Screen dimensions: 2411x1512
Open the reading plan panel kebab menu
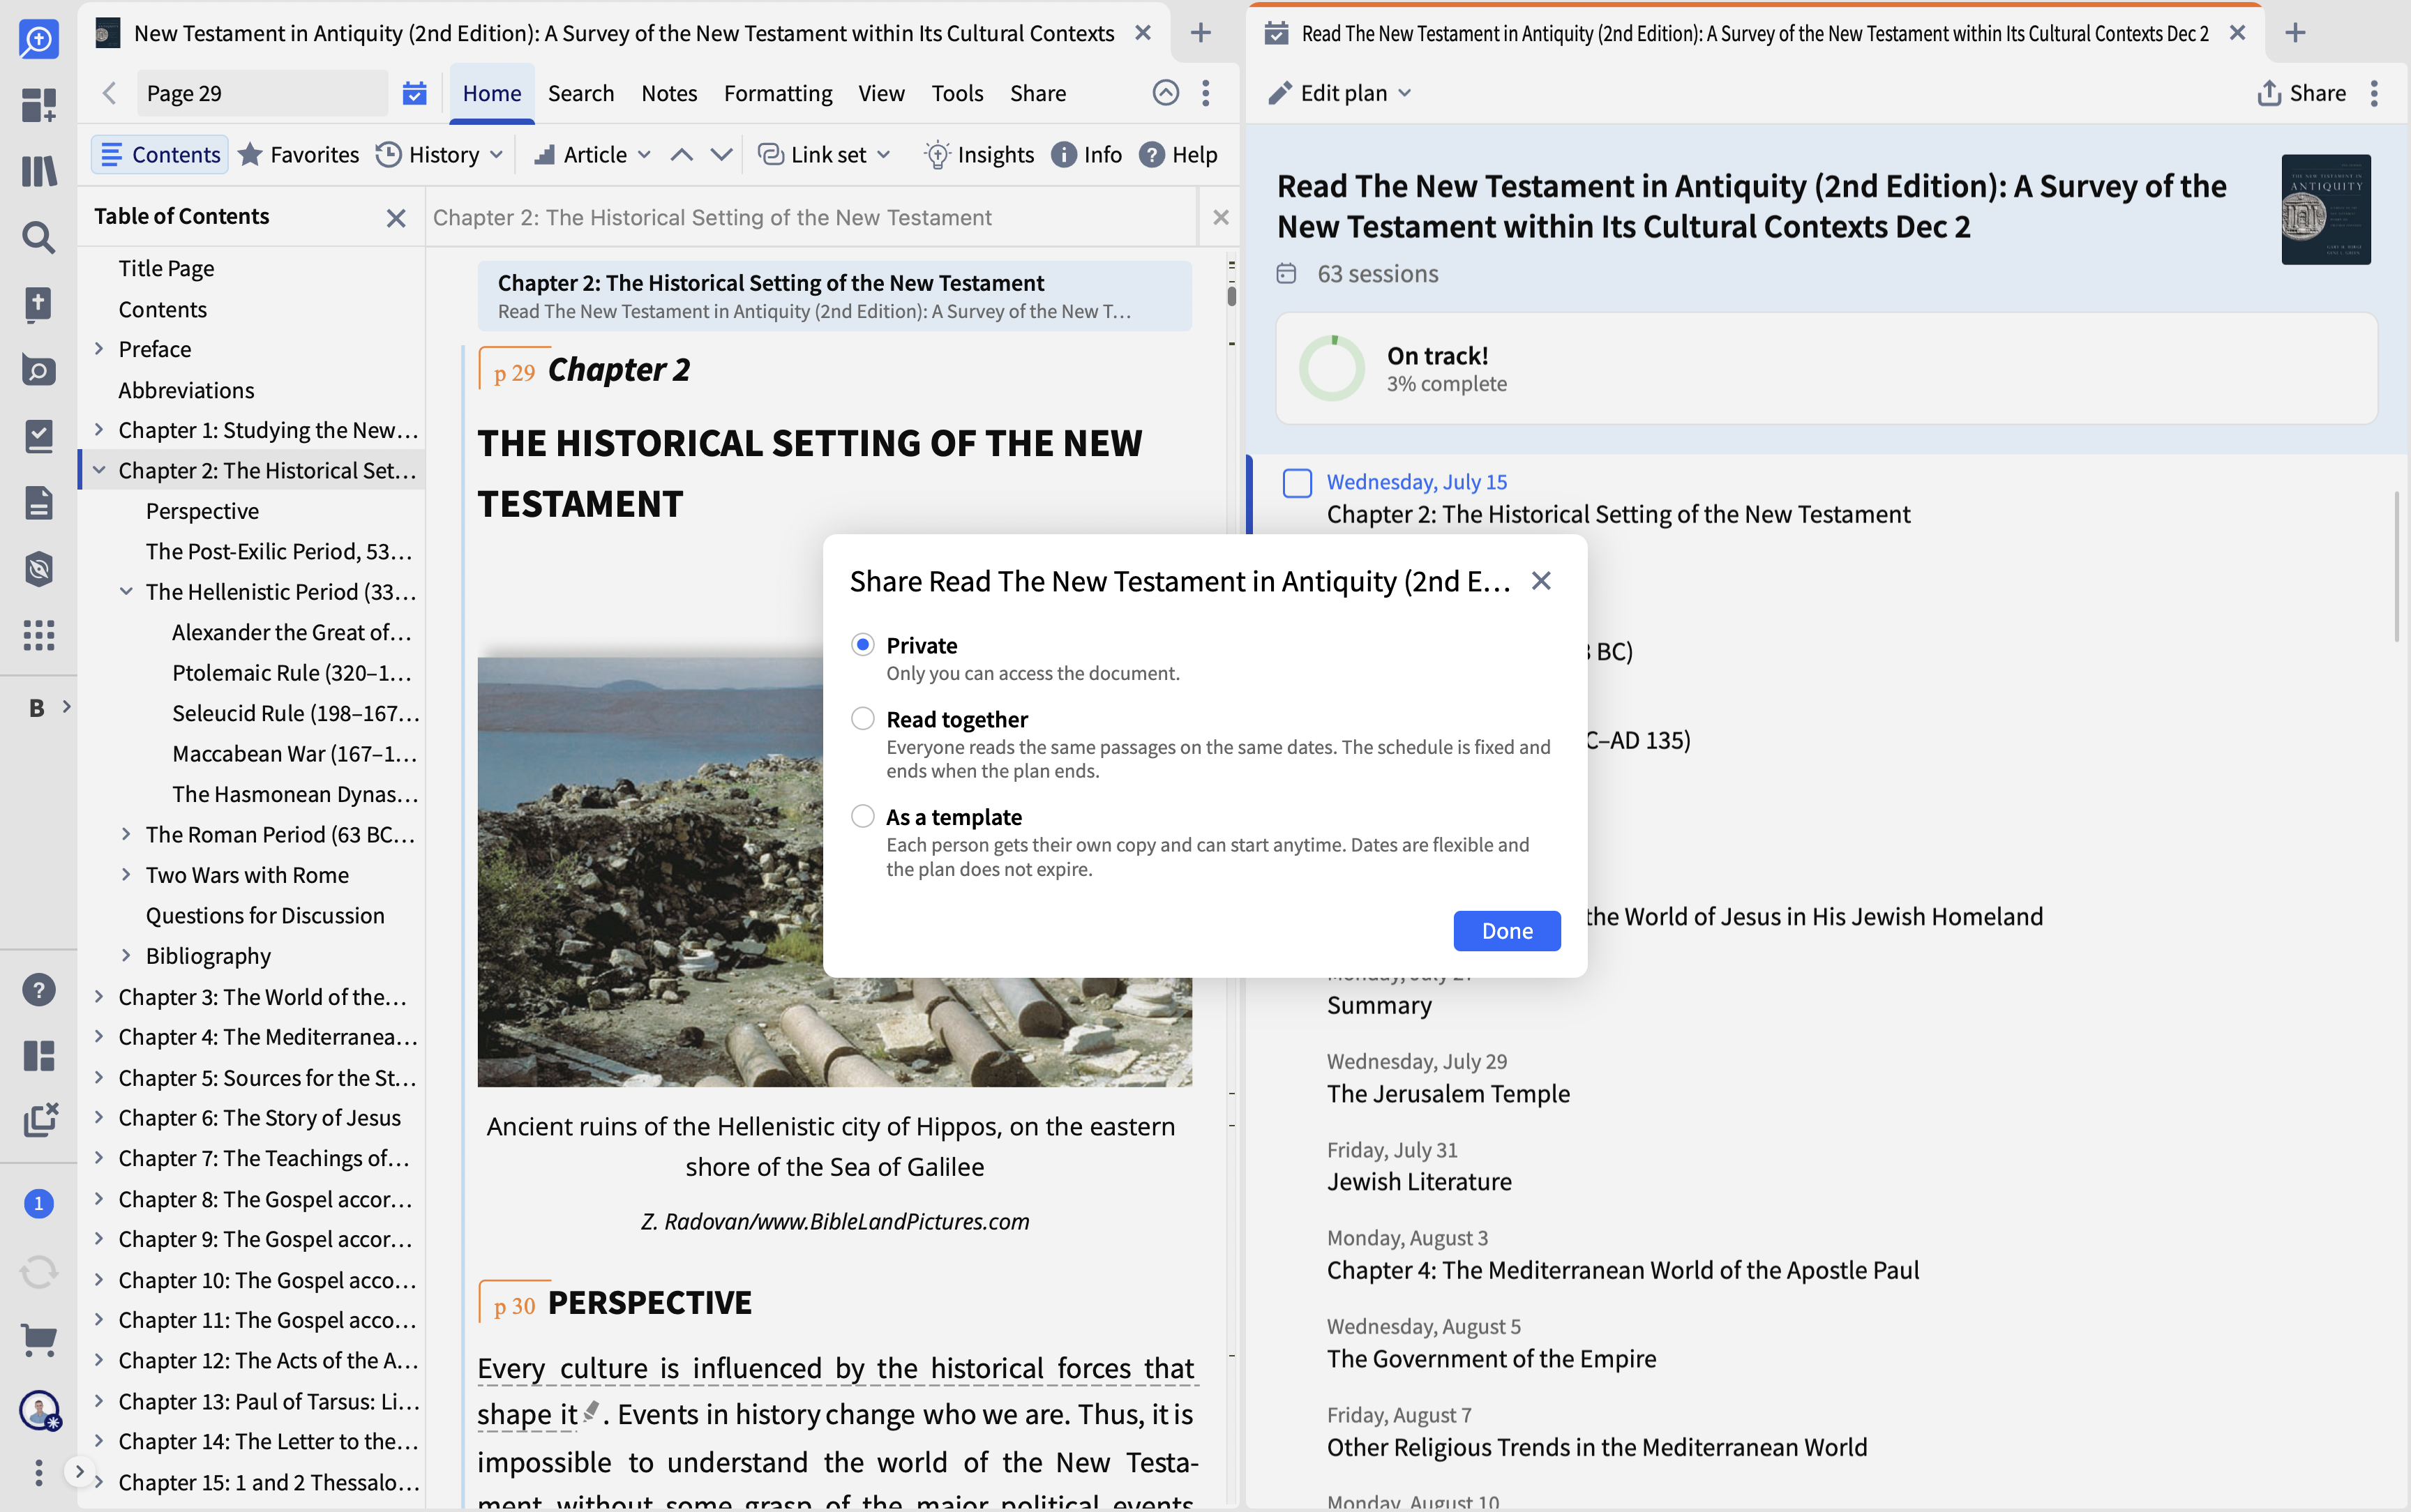point(2374,93)
